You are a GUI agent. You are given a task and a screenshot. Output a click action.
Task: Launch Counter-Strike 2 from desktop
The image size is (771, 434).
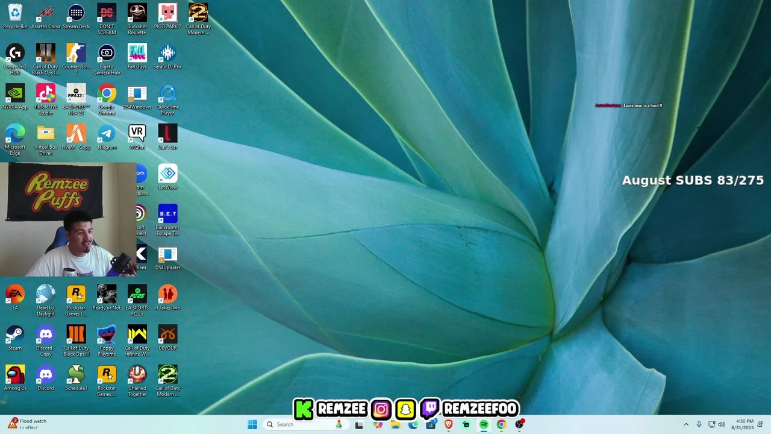pyautogui.click(x=76, y=60)
